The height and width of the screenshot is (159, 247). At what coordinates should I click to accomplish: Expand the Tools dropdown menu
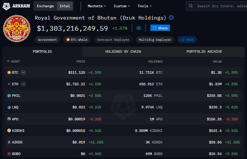coord(145,6)
